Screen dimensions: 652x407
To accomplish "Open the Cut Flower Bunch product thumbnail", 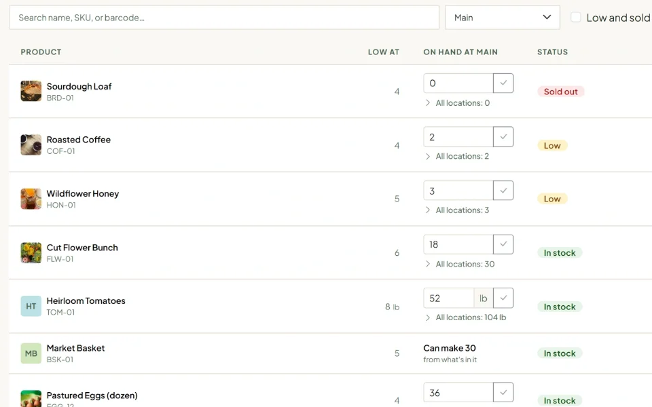I will (31, 252).
